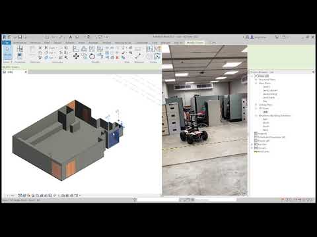Select Level_cabinet in Project Browser
Viewport: 317px width, 237px height.
(x=270, y=90)
